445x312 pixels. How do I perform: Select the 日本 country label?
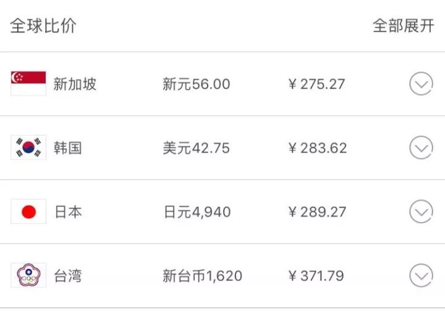tap(67, 213)
